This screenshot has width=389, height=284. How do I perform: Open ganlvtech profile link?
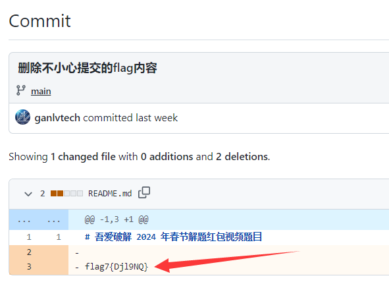57,118
